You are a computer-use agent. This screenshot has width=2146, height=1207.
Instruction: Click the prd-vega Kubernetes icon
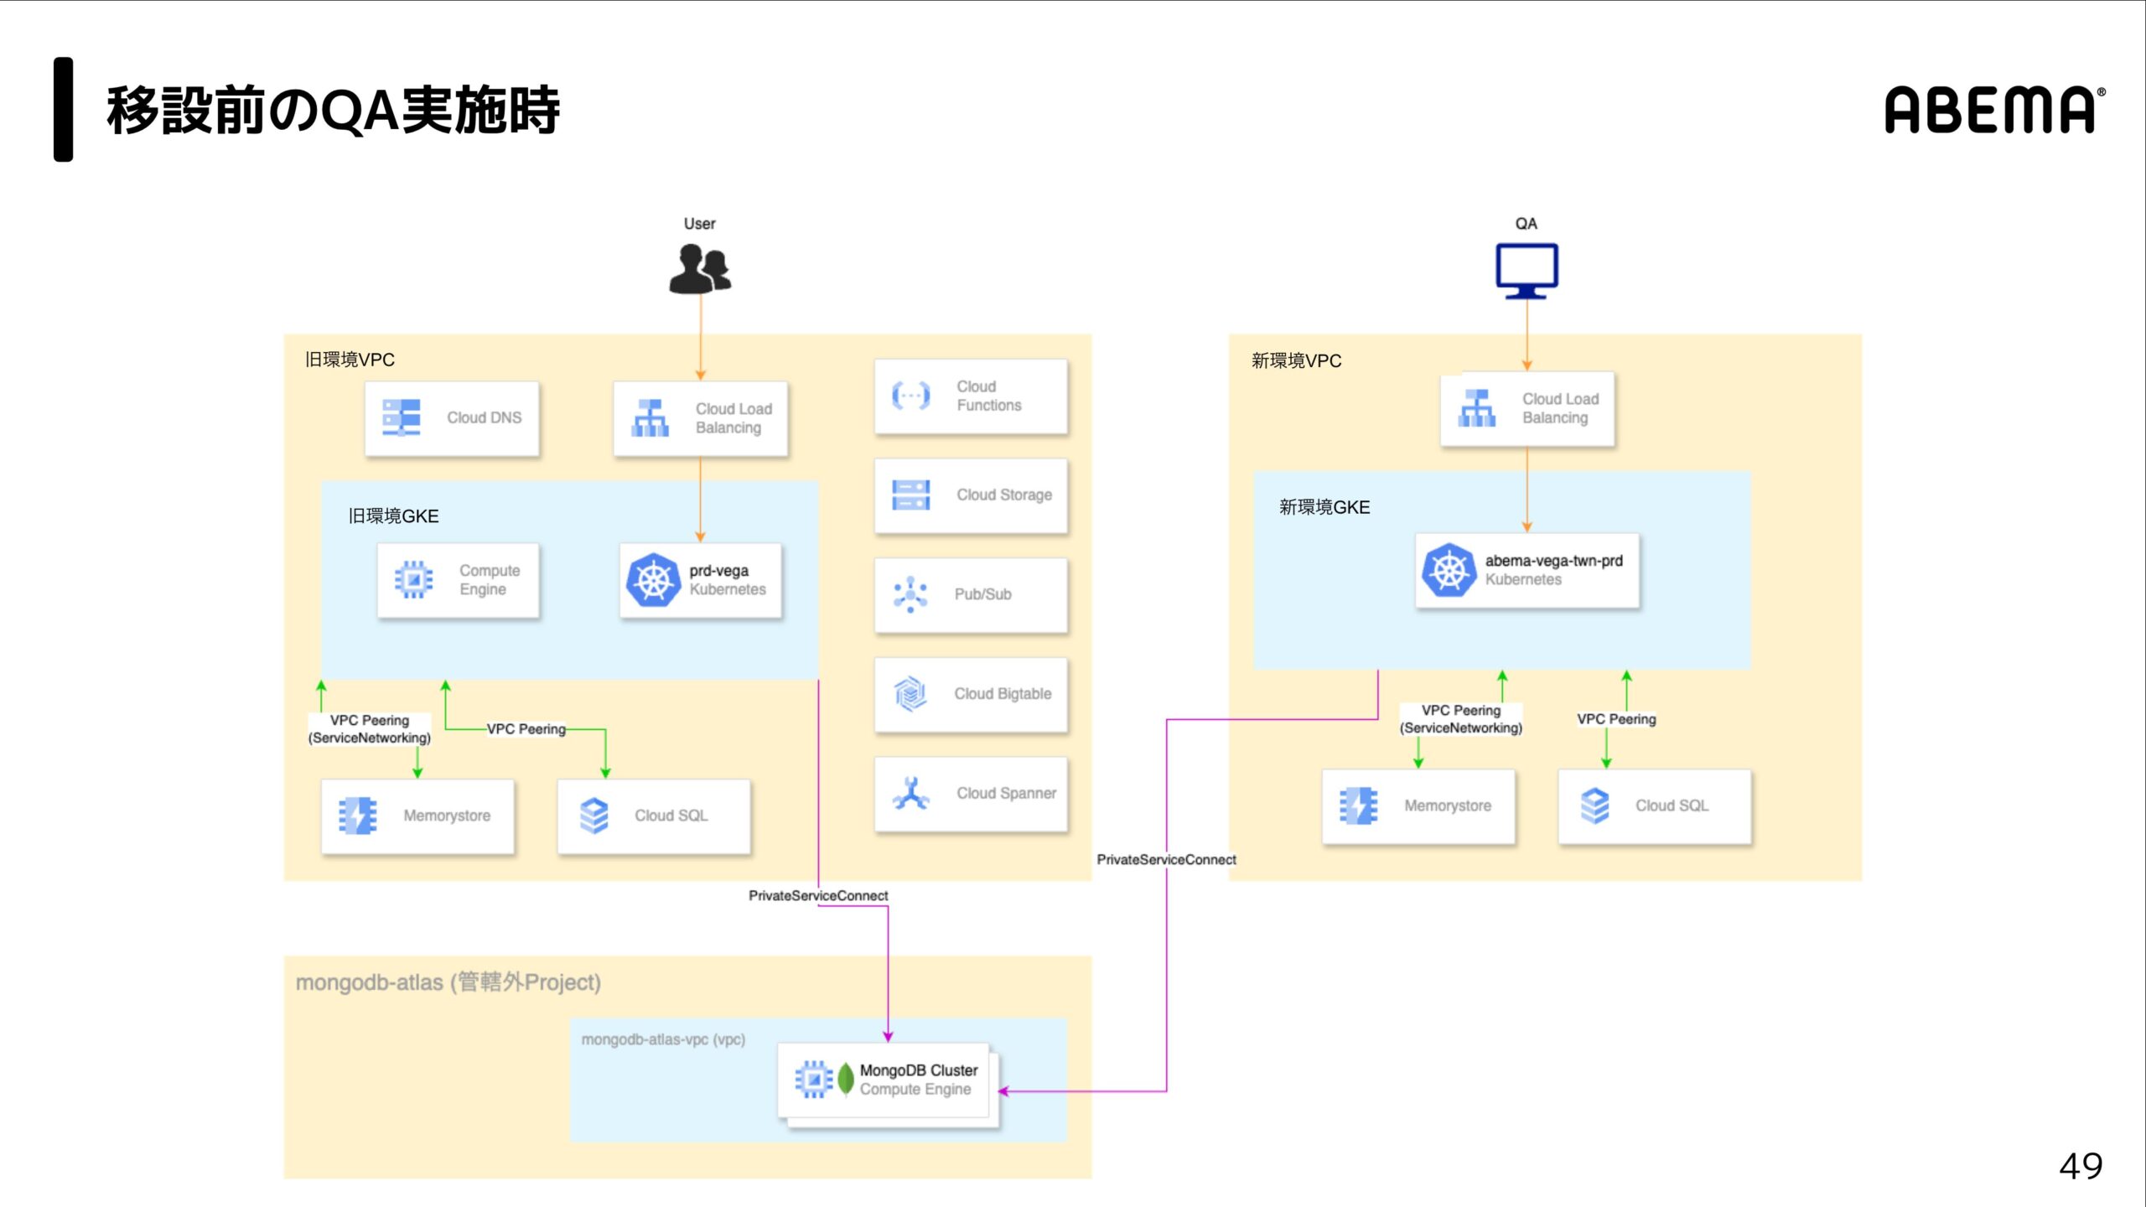pos(653,580)
